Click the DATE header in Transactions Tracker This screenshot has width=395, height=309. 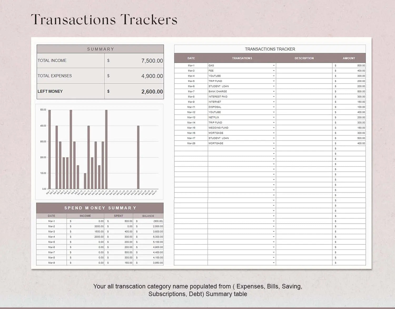point(191,58)
